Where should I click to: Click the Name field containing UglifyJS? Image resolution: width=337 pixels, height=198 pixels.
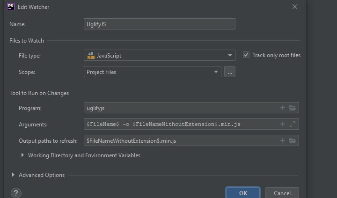pos(159,24)
